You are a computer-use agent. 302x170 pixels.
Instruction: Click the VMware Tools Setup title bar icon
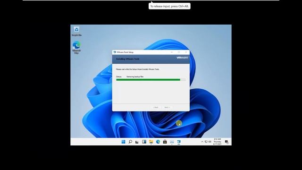115,52
